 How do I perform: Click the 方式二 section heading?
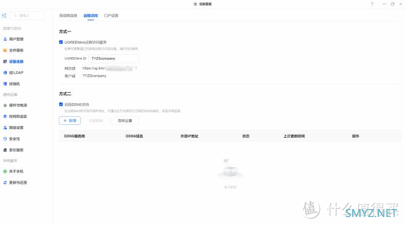click(65, 94)
